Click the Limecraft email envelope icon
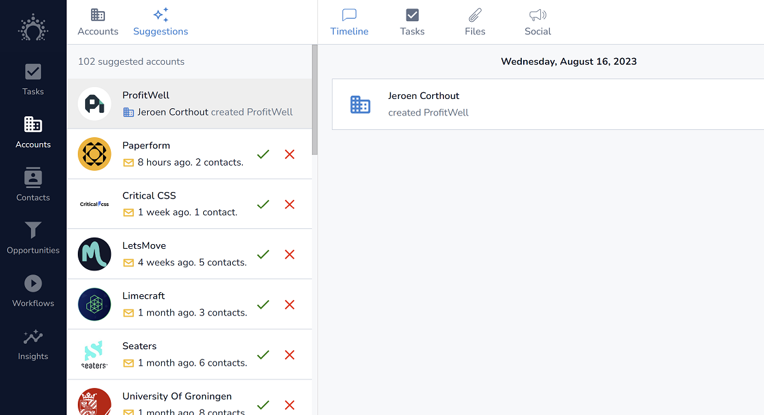764x415 pixels. tap(129, 313)
